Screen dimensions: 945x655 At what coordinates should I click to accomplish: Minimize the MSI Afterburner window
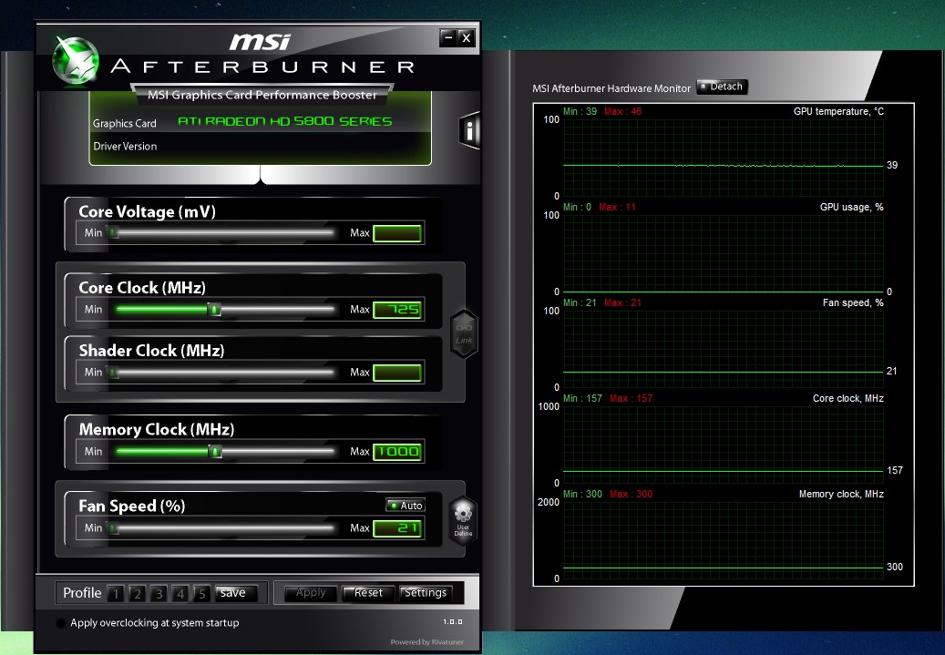point(447,38)
